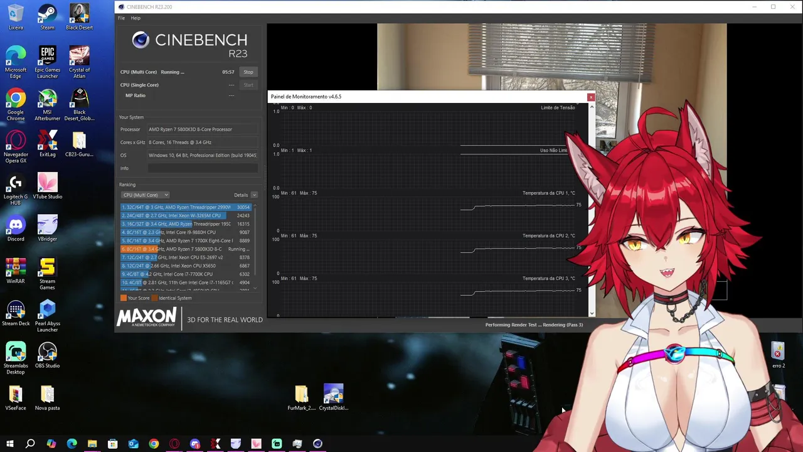Open Logitech G HUB shortcut
Image resolution: width=803 pixels, height=452 pixels.
[x=16, y=189]
